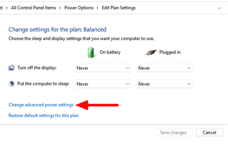The height and width of the screenshot is (147, 228).
Task: Expand the address bar history chevron
Action: [219, 8]
